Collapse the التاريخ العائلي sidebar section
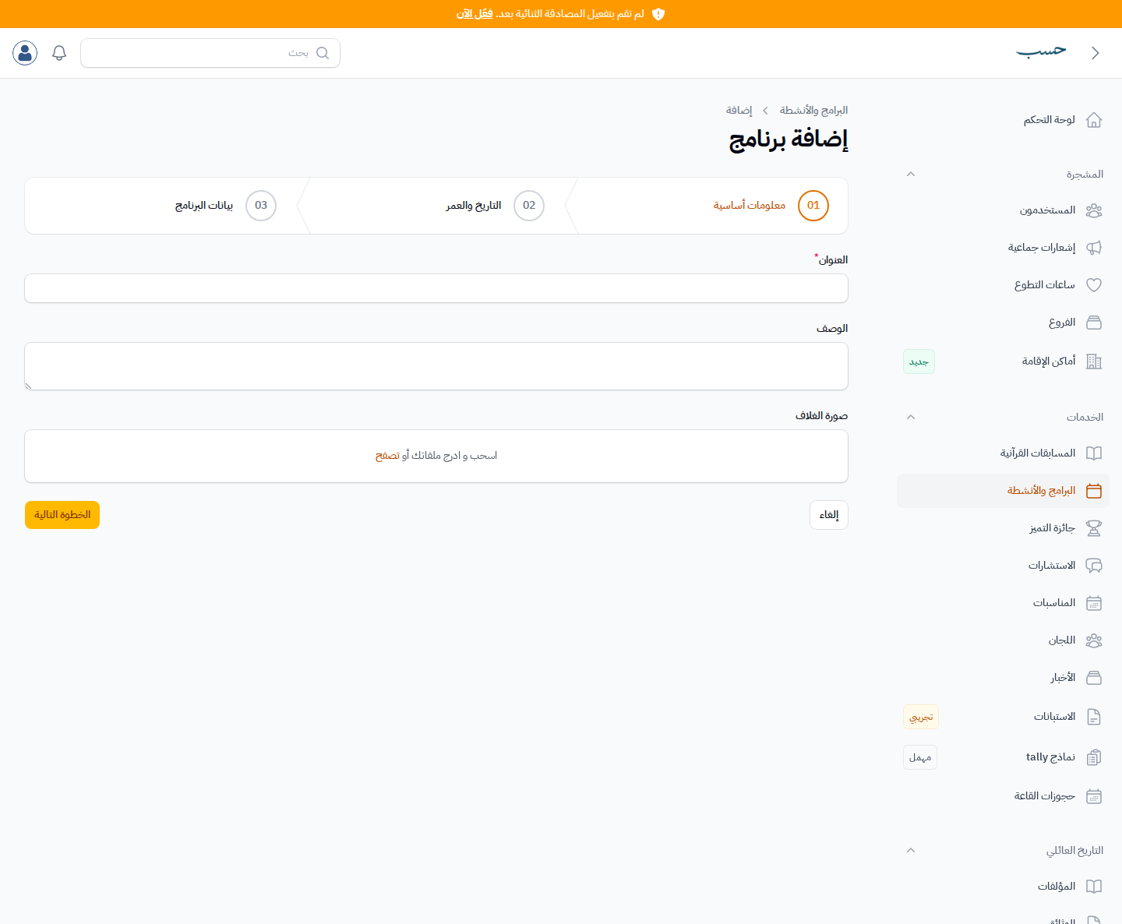 coord(911,850)
